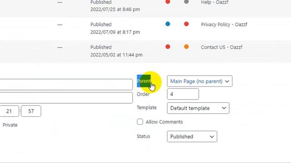This screenshot has height=163, width=291.
Task: Enable the Allow Comments checkbox
Action: (x=140, y=122)
